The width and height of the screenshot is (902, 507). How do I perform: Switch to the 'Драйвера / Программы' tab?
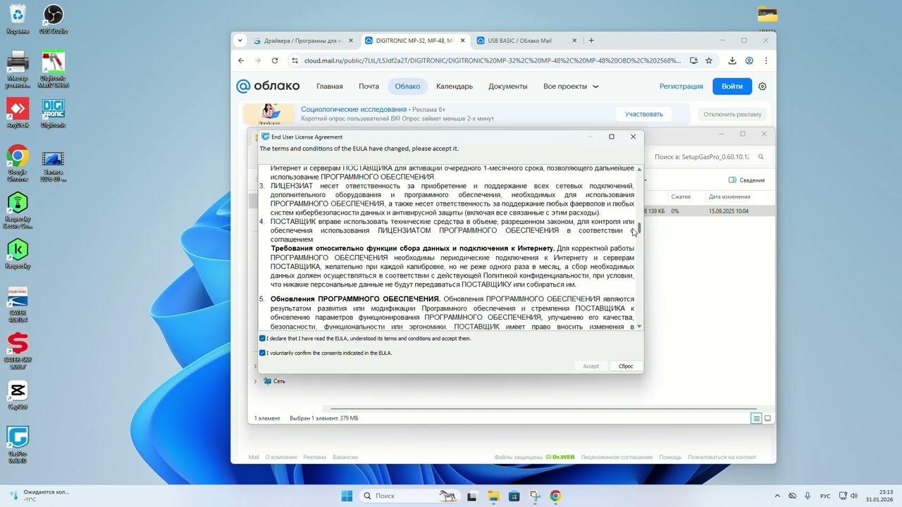click(303, 40)
